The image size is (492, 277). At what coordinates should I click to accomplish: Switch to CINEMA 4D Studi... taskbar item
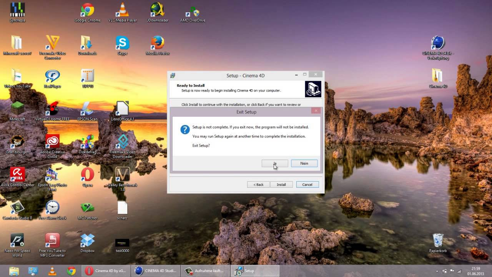click(155, 271)
